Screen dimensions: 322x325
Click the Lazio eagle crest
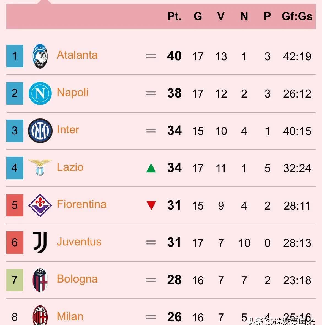(x=40, y=167)
